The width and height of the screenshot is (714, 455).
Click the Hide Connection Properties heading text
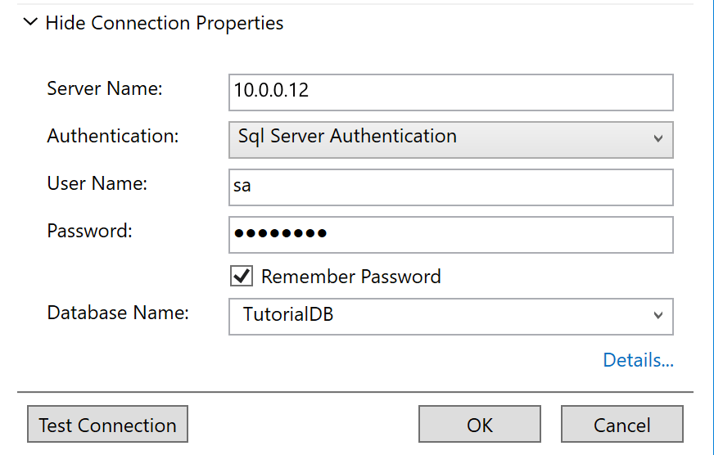(x=164, y=23)
